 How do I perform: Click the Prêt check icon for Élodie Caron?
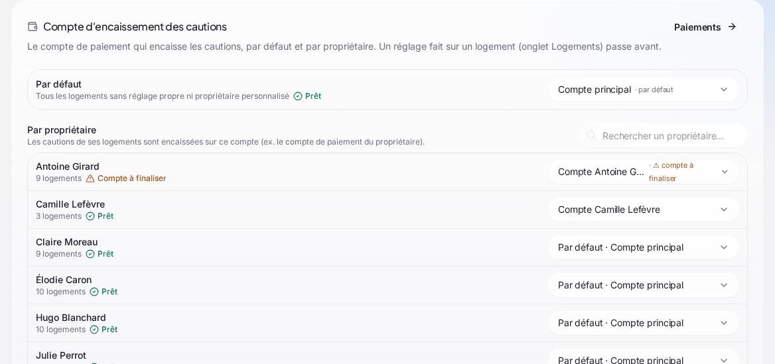point(94,291)
